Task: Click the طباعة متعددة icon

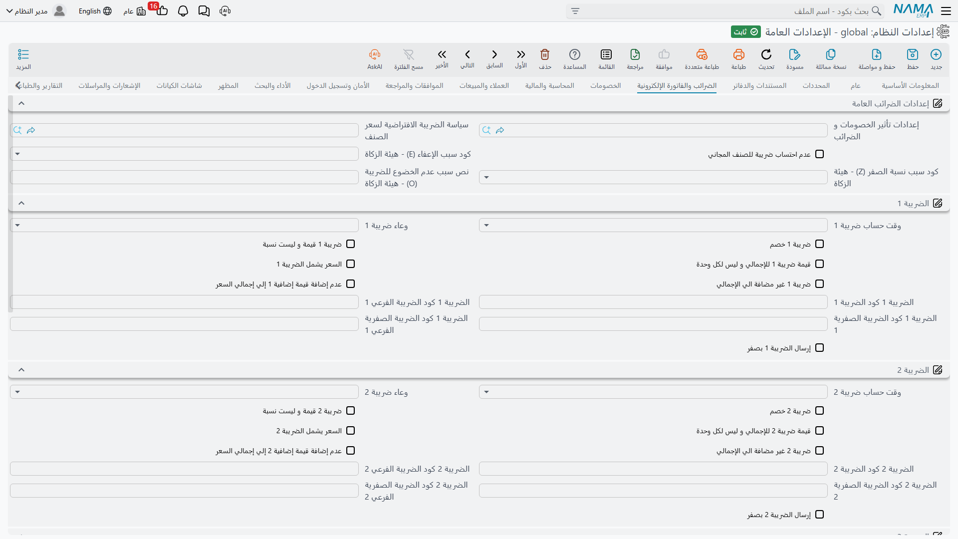Action: pos(702,54)
